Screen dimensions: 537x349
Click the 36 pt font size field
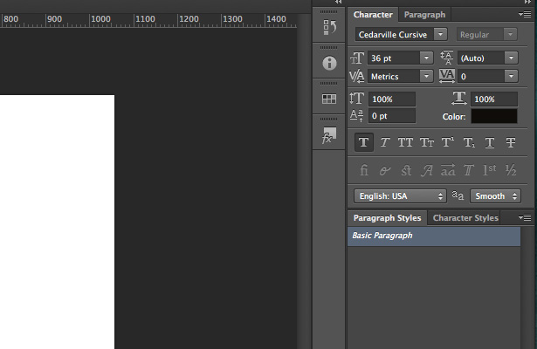coord(394,58)
